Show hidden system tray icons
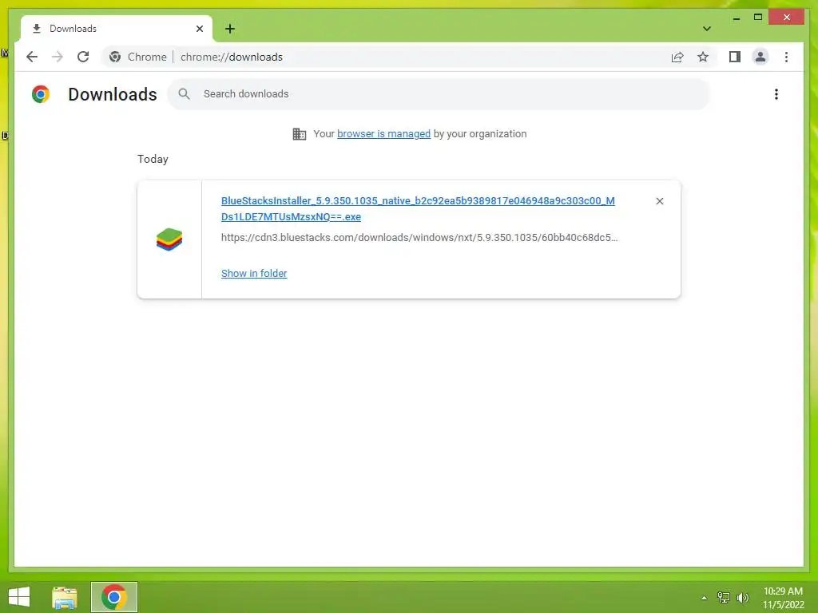The height and width of the screenshot is (613, 818). [705, 598]
